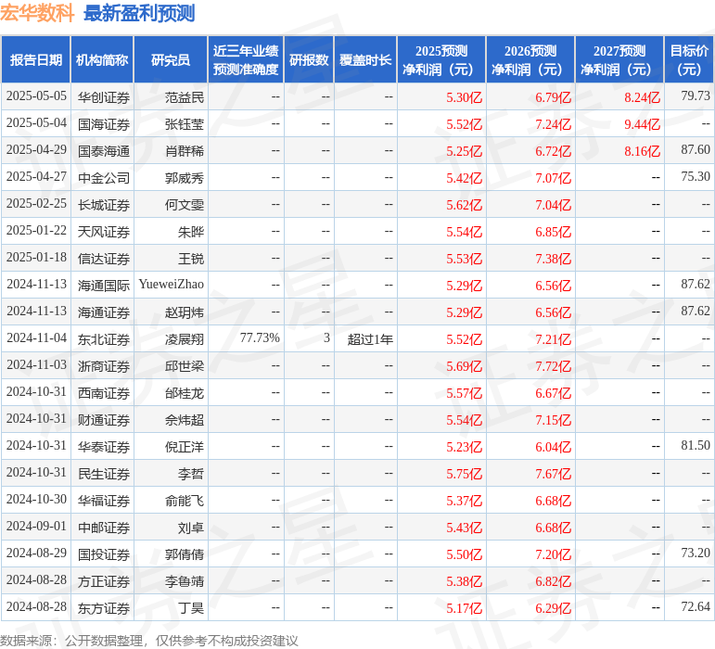This screenshot has height=649, width=715.
Task: Select institution 东北证券
Action: tap(104, 339)
